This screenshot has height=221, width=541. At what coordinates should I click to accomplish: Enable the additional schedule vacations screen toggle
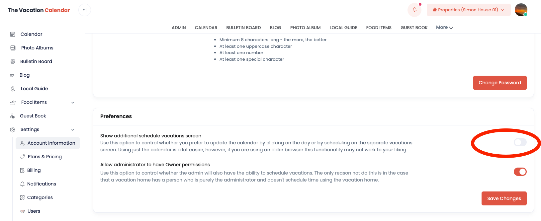point(520,142)
